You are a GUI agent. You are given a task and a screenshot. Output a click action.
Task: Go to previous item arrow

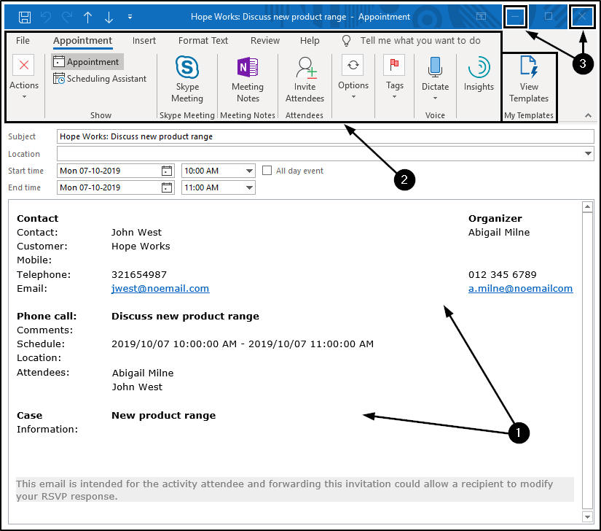pos(87,17)
